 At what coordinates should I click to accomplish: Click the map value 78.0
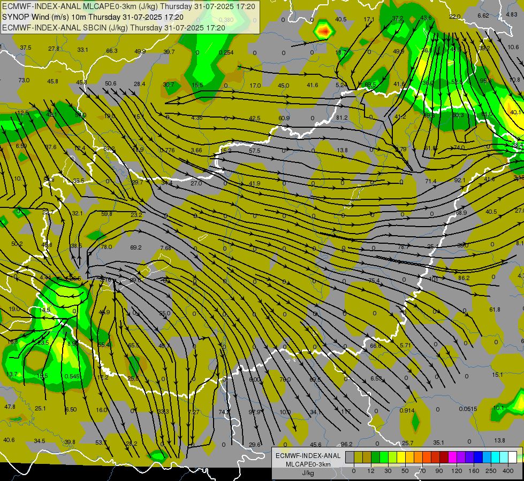(x=107, y=247)
